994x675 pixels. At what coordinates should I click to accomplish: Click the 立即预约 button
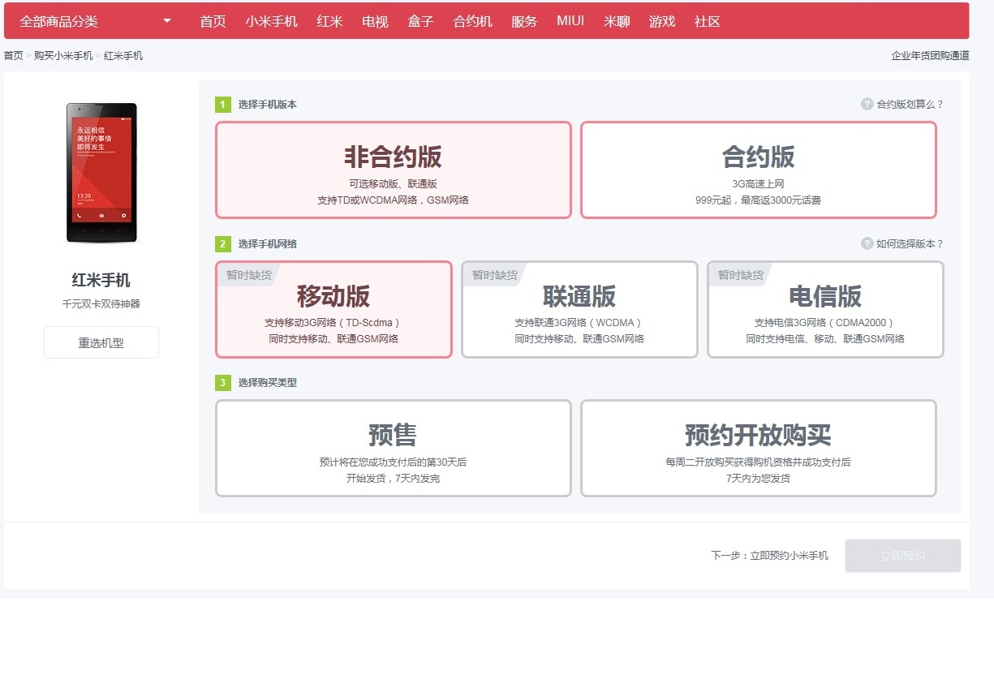(x=903, y=556)
